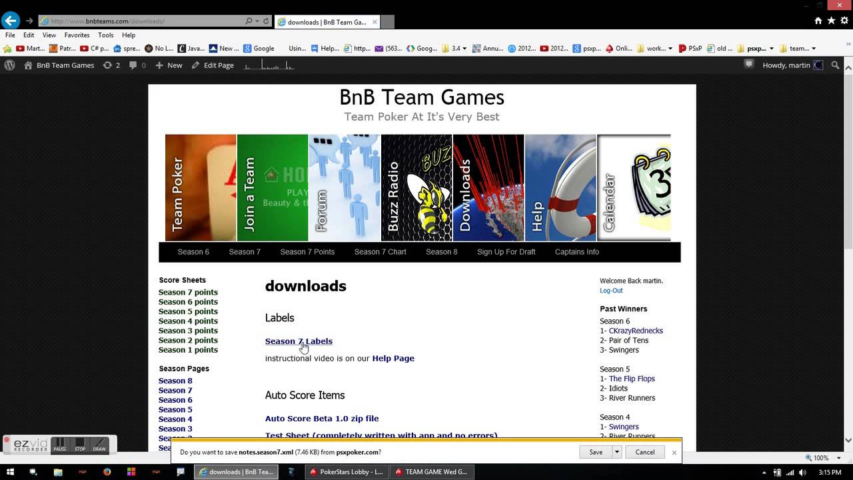Open the comments bubble showing 0

[x=137, y=65]
